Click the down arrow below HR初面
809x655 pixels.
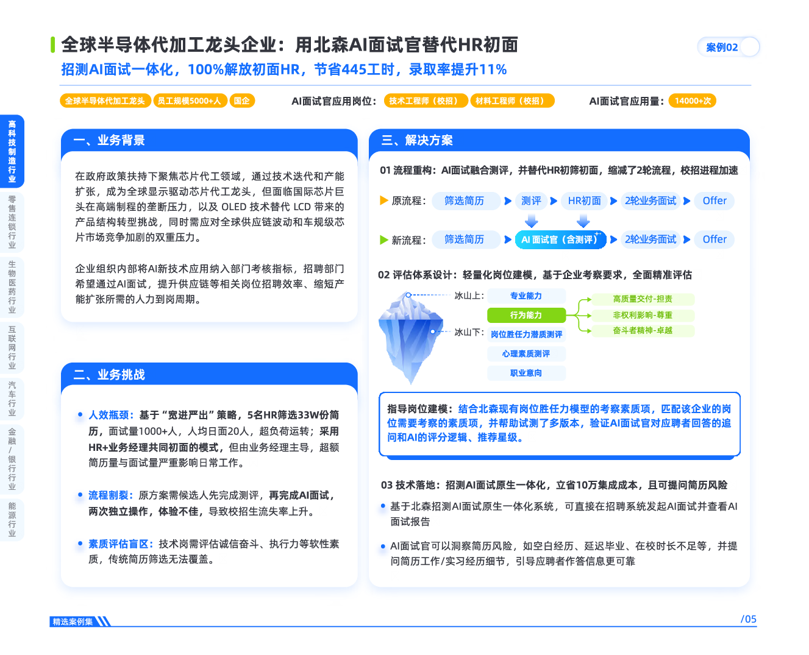tap(583, 220)
